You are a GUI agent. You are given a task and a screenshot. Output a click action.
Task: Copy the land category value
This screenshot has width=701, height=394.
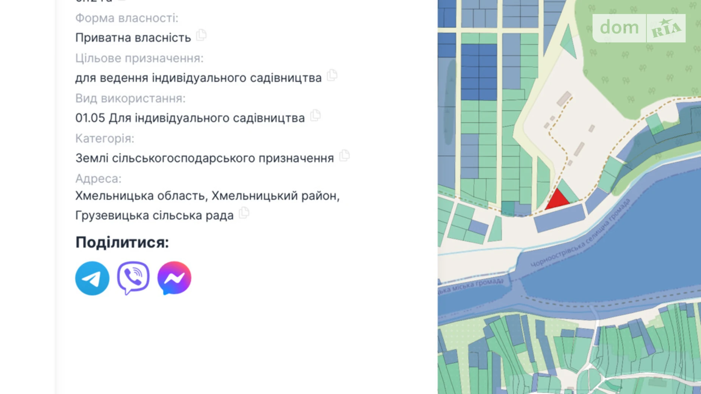point(344,156)
